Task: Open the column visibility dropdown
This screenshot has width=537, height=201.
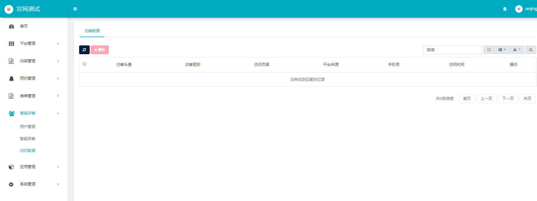Action: coord(502,50)
